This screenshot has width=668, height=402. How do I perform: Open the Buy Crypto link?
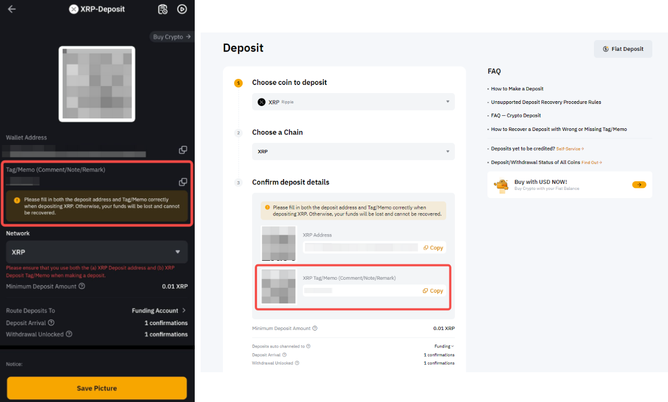pos(171,37)
